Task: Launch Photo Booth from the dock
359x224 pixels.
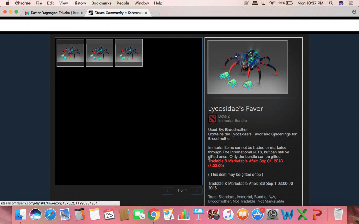Action: 213,214
